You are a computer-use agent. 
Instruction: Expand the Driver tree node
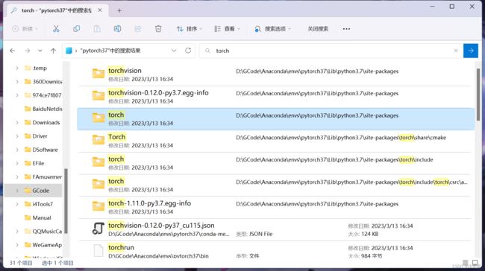(x=17, y=136)
